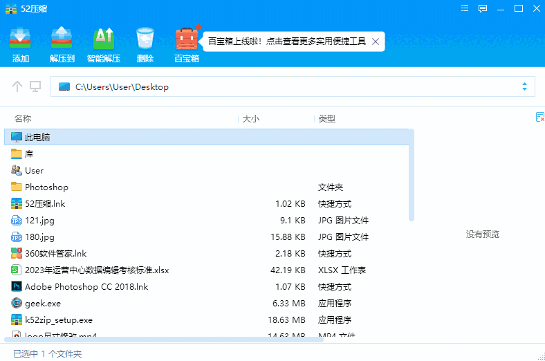
Task: Click the k52zip_setup.exe icon
Action: tap(17, 320)
